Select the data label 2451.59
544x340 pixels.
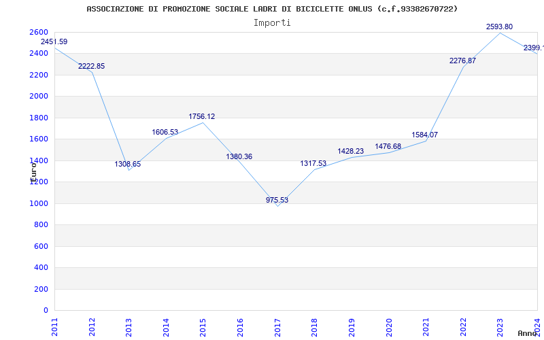pos(54,41)
